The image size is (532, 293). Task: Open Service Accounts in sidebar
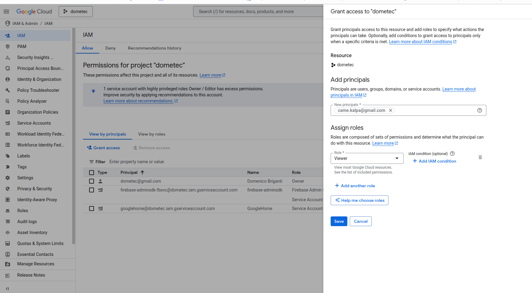pos(34,123)
